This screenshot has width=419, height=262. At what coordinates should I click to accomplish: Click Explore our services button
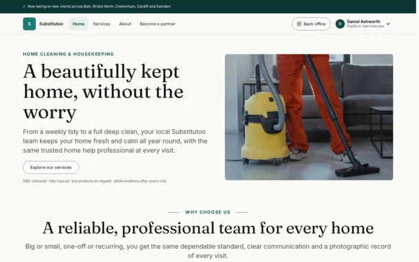pos(51,167)
